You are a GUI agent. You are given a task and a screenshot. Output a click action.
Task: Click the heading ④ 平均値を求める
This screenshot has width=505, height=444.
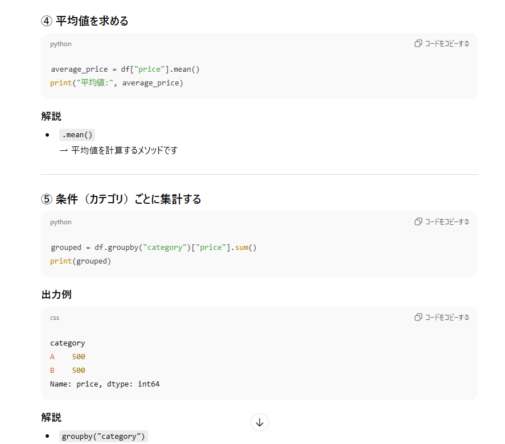click(84, 20)
